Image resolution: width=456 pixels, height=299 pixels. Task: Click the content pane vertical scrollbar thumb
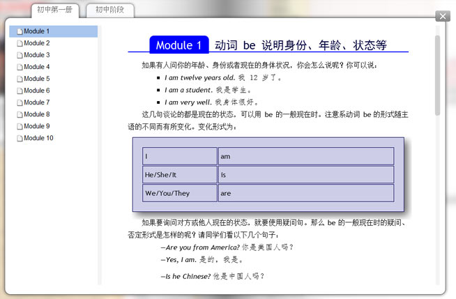(x=437, y=75)
